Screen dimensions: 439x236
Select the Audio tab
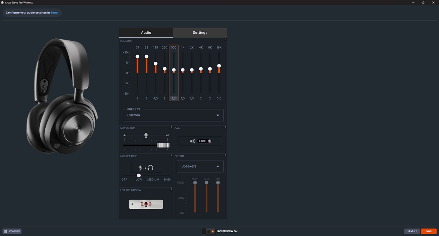(146, 33)
